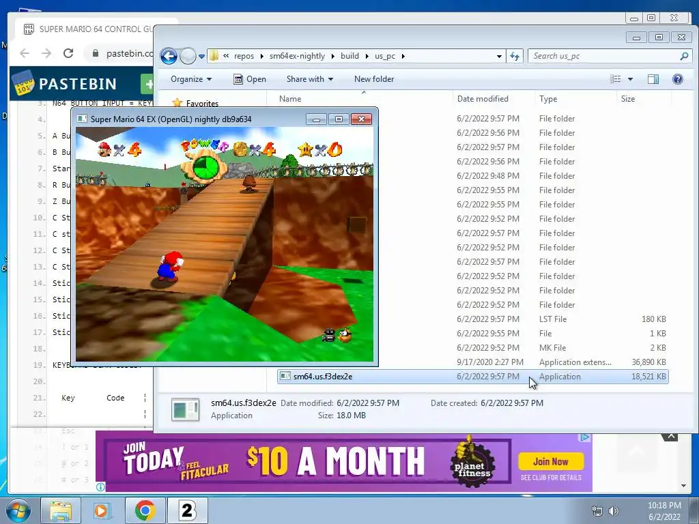
Task: Click the AdChoices icon on banner
Action: [584, 438]
